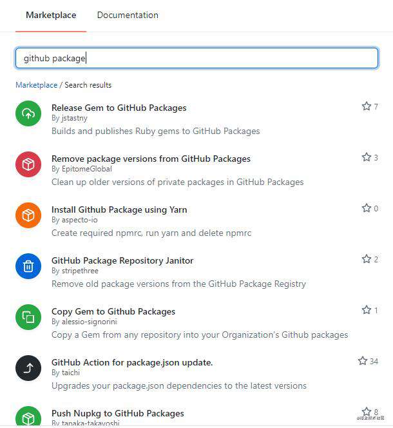Open GitHub Action for package.json update

(x=132, y=362)
